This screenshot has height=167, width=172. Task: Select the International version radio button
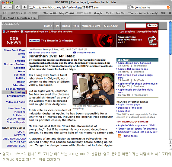22,32
